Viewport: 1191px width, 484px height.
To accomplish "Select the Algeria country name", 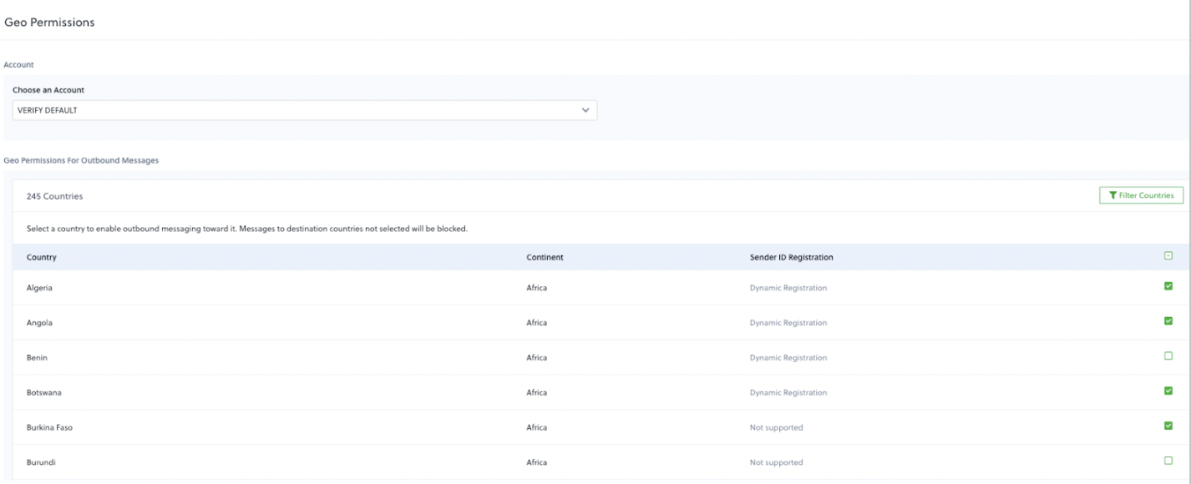I will point(40,288).
